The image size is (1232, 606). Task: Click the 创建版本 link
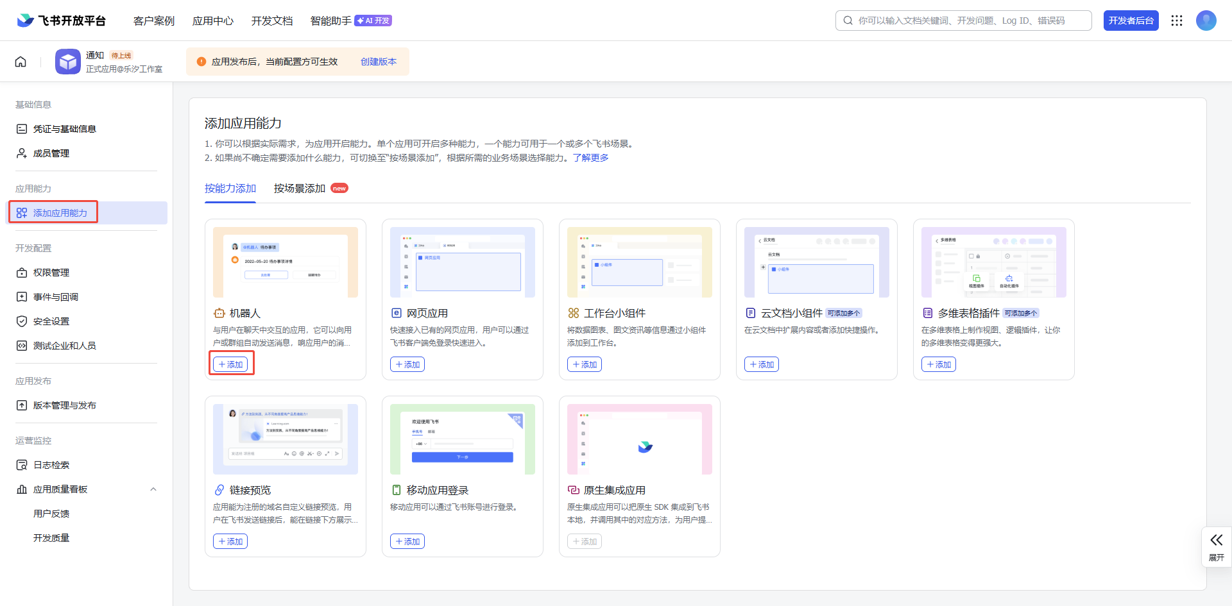click(379, 62)
